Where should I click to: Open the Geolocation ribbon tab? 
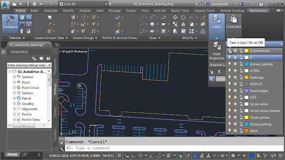(x=258, y=11)
